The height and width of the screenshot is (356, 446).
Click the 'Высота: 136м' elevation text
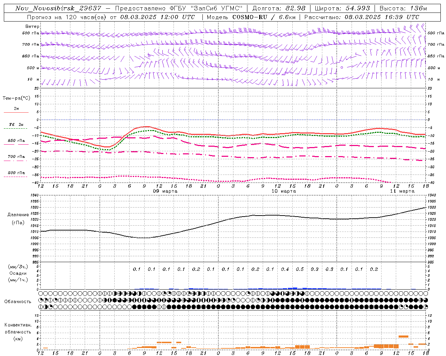(x=403, y=8)
